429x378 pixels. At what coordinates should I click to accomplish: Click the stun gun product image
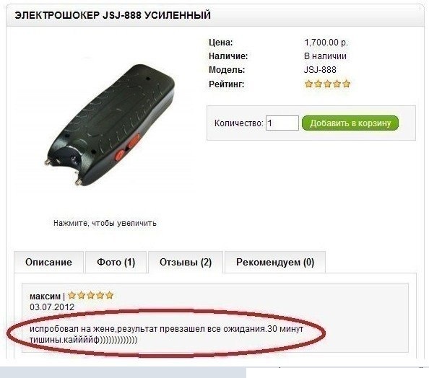coord(110,126)
